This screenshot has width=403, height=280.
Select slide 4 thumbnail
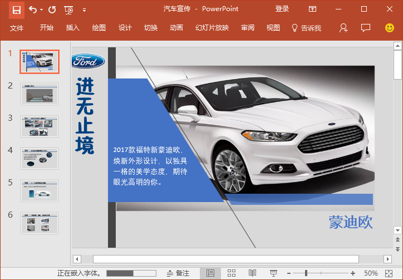(x=40, y=159)
